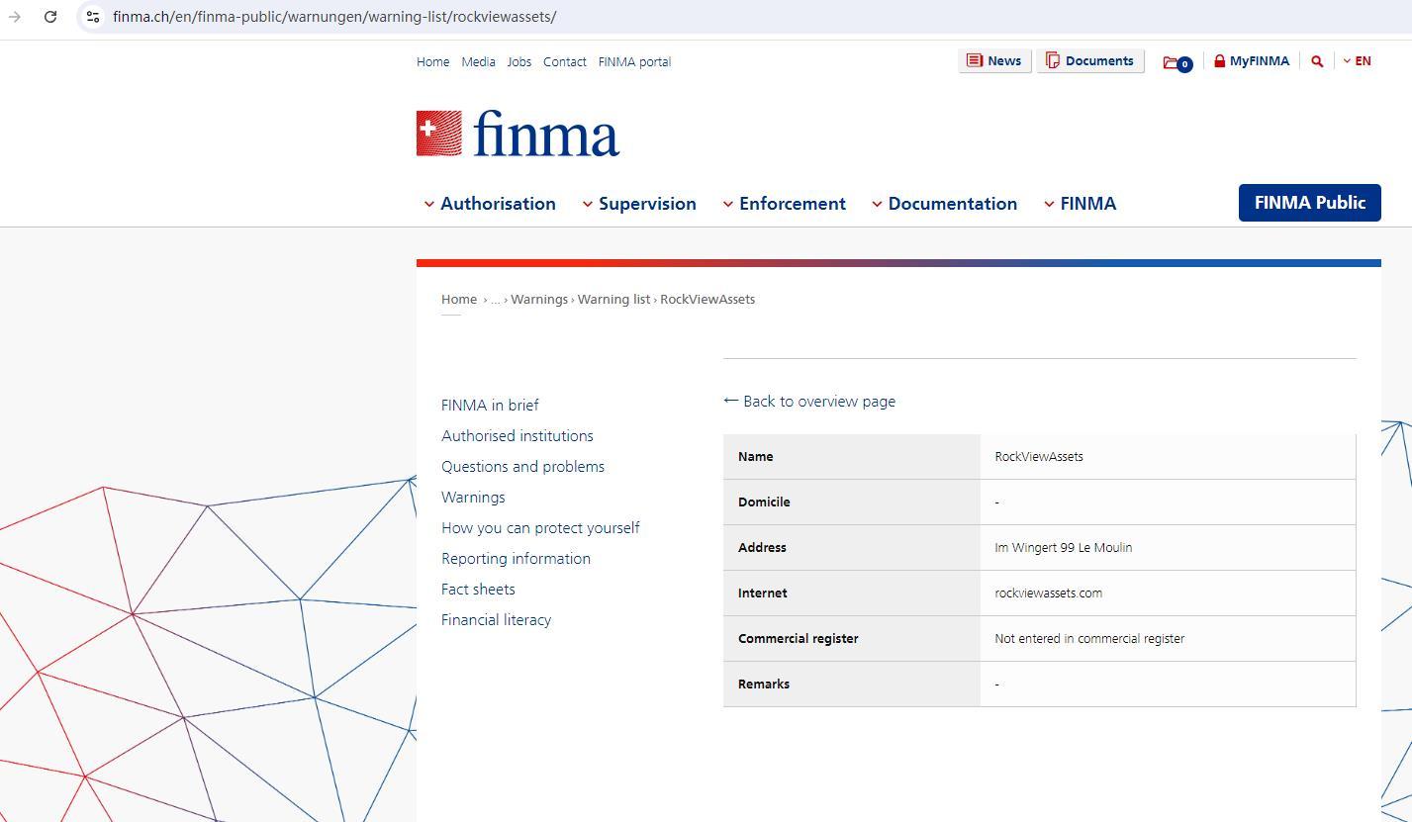Click the News button

tap(994, 61)
